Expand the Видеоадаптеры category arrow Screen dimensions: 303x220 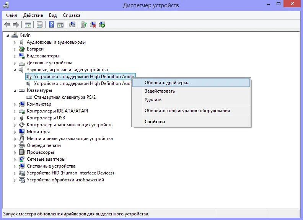15,56
